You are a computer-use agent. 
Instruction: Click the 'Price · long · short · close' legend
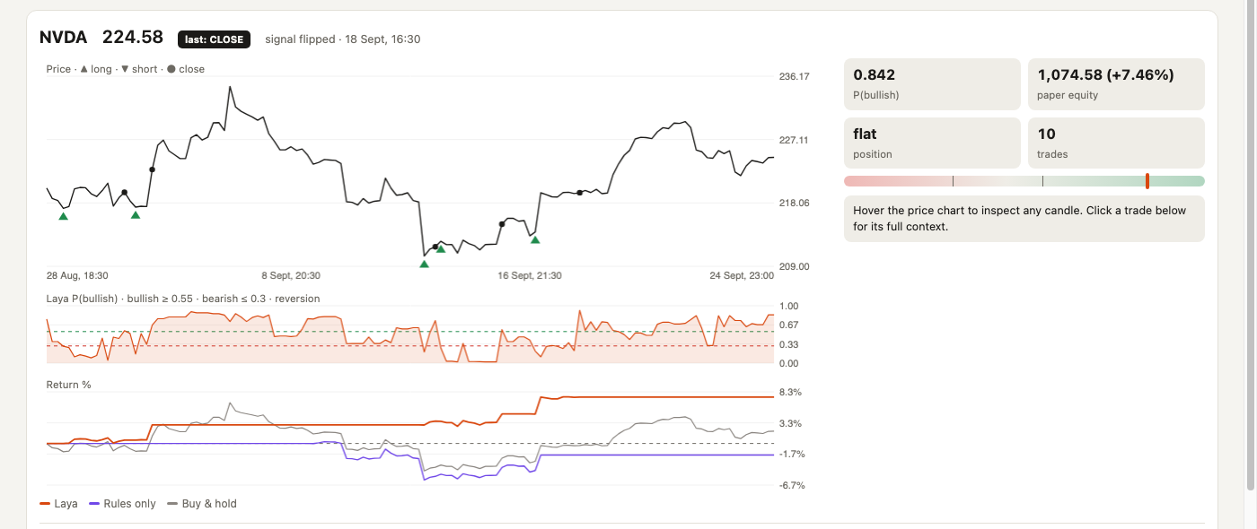pyautogui.click(x=126, y=69)
